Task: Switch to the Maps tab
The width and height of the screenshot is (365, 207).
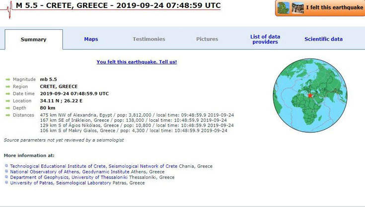Action: [91, 39]
